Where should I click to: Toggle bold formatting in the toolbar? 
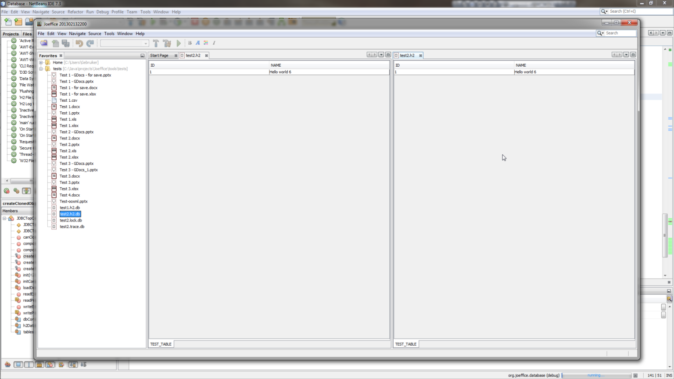pyautogui.click(x=190, y=43)
